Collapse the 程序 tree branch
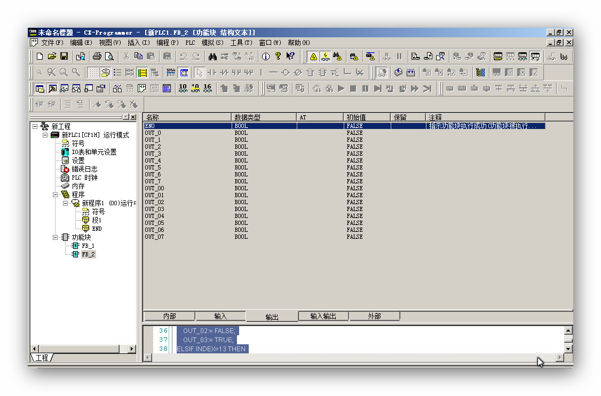This screenshot has width=601, height=396. click(x=56, y=195)
